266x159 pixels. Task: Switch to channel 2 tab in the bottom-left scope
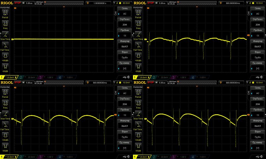pos(26,156)
